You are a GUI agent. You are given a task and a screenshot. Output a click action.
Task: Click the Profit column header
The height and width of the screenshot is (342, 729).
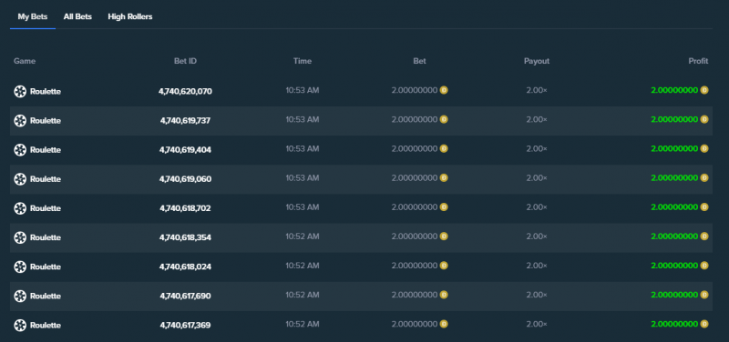click(x=698, y=61)
